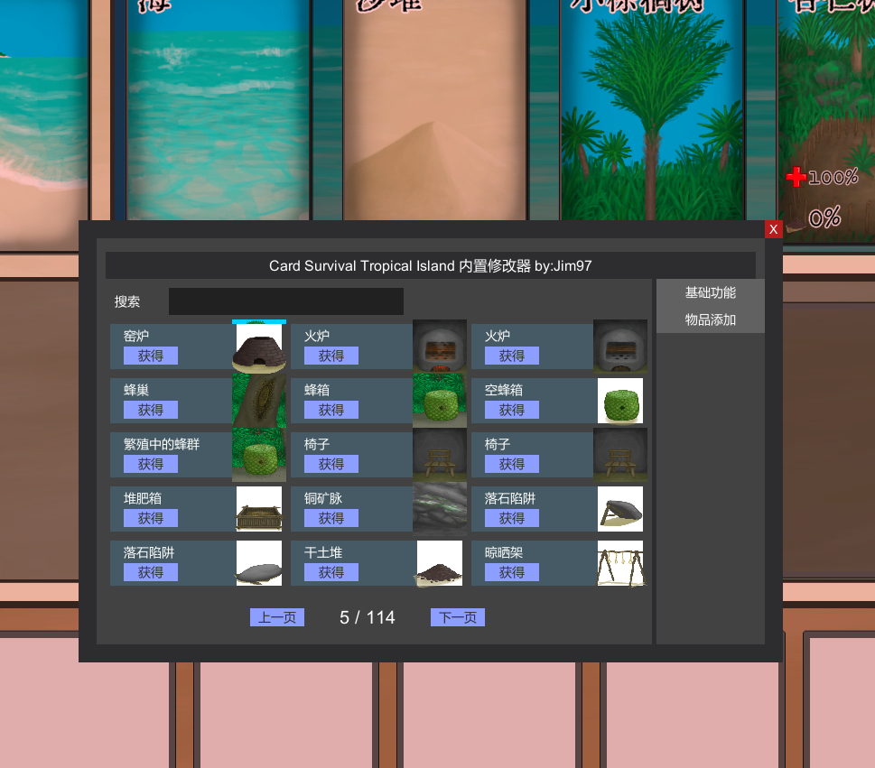The height and width of the screenshot is (768, 875).
Task: Click the 窑炉 item name text
Action: [x=136, y=336]
